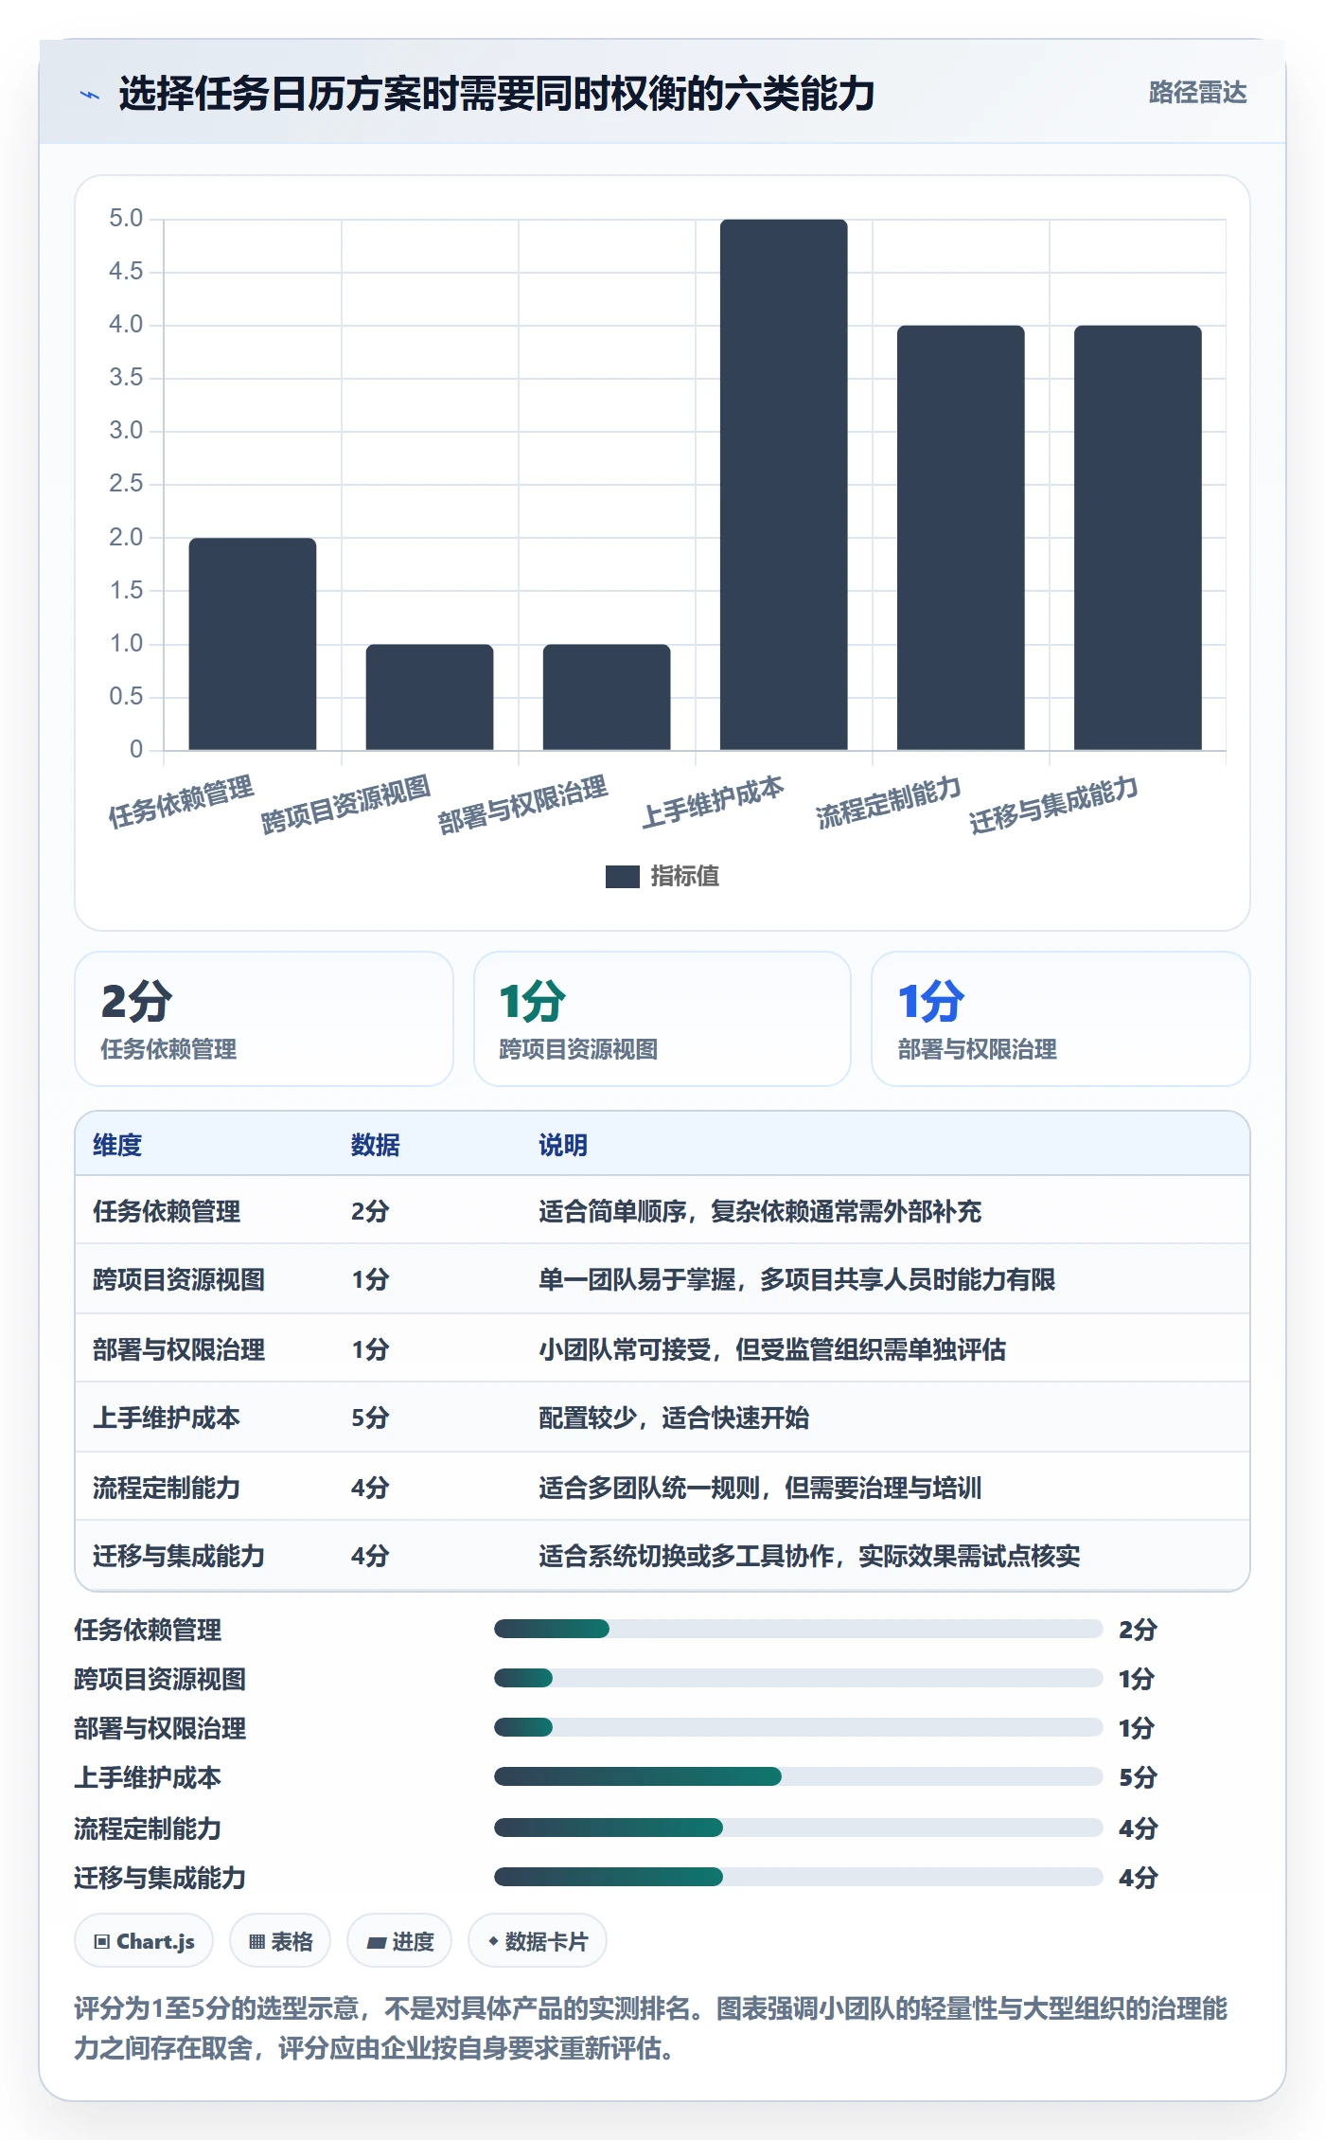Screen dimensions: 1325x2140
Task: Click description 适合多团队统一规则，但需要治理与培训
Action: [x=760, y=1488]
